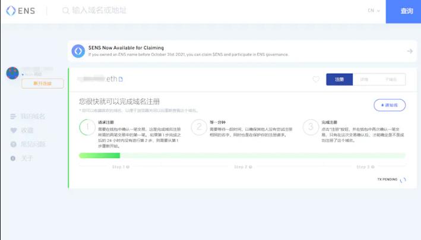Click the blue 查询 search button
The height and width of the screenshot is (240, 421).
tap(403, 11)
